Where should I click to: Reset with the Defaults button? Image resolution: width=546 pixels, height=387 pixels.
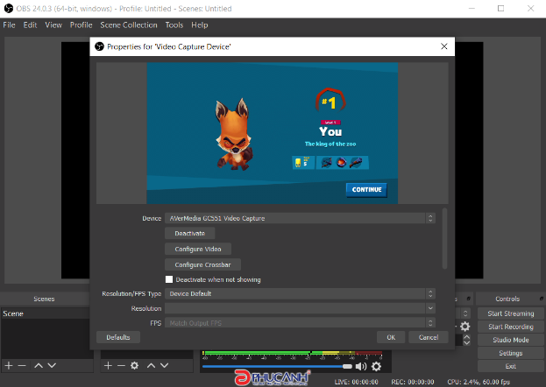pyautogui.click(x=118, y=337)
